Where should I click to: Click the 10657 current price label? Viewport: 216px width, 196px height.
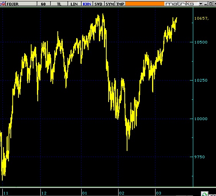[x=201, y=18]
